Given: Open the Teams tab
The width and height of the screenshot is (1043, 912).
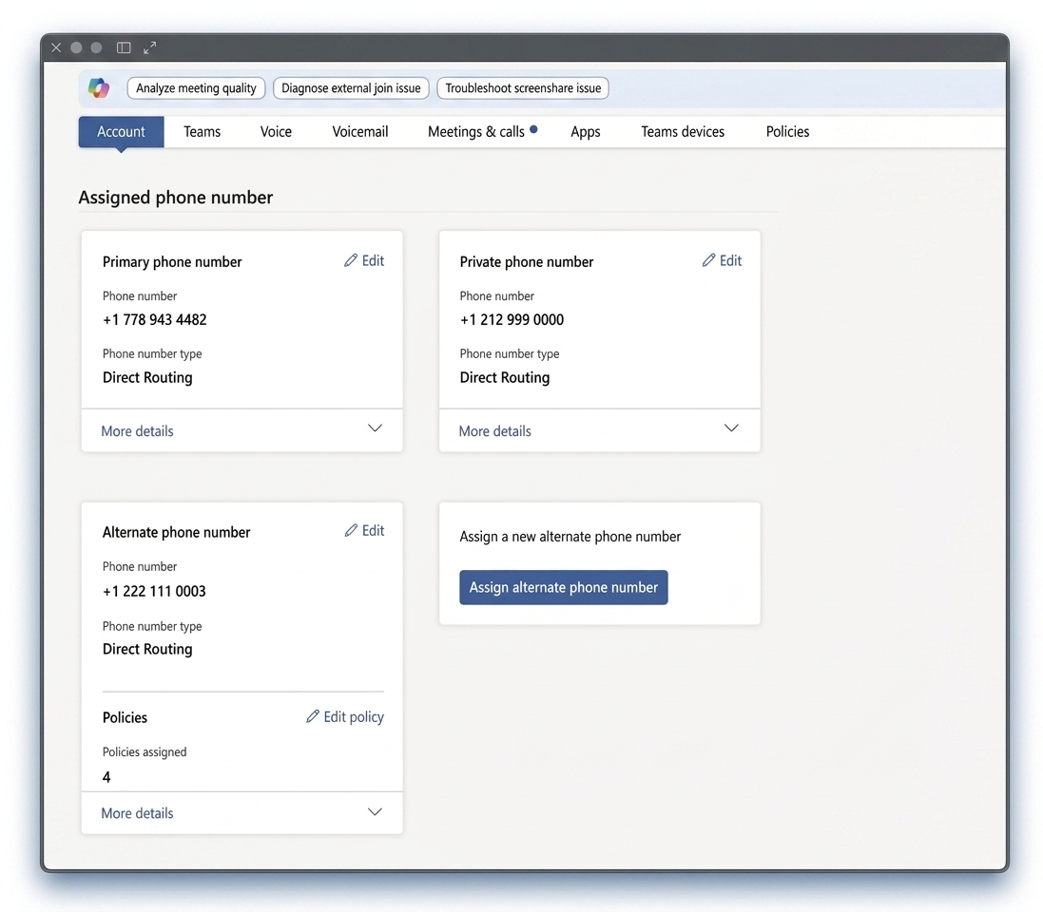Looking at the screenshot, I should (203, 132).
